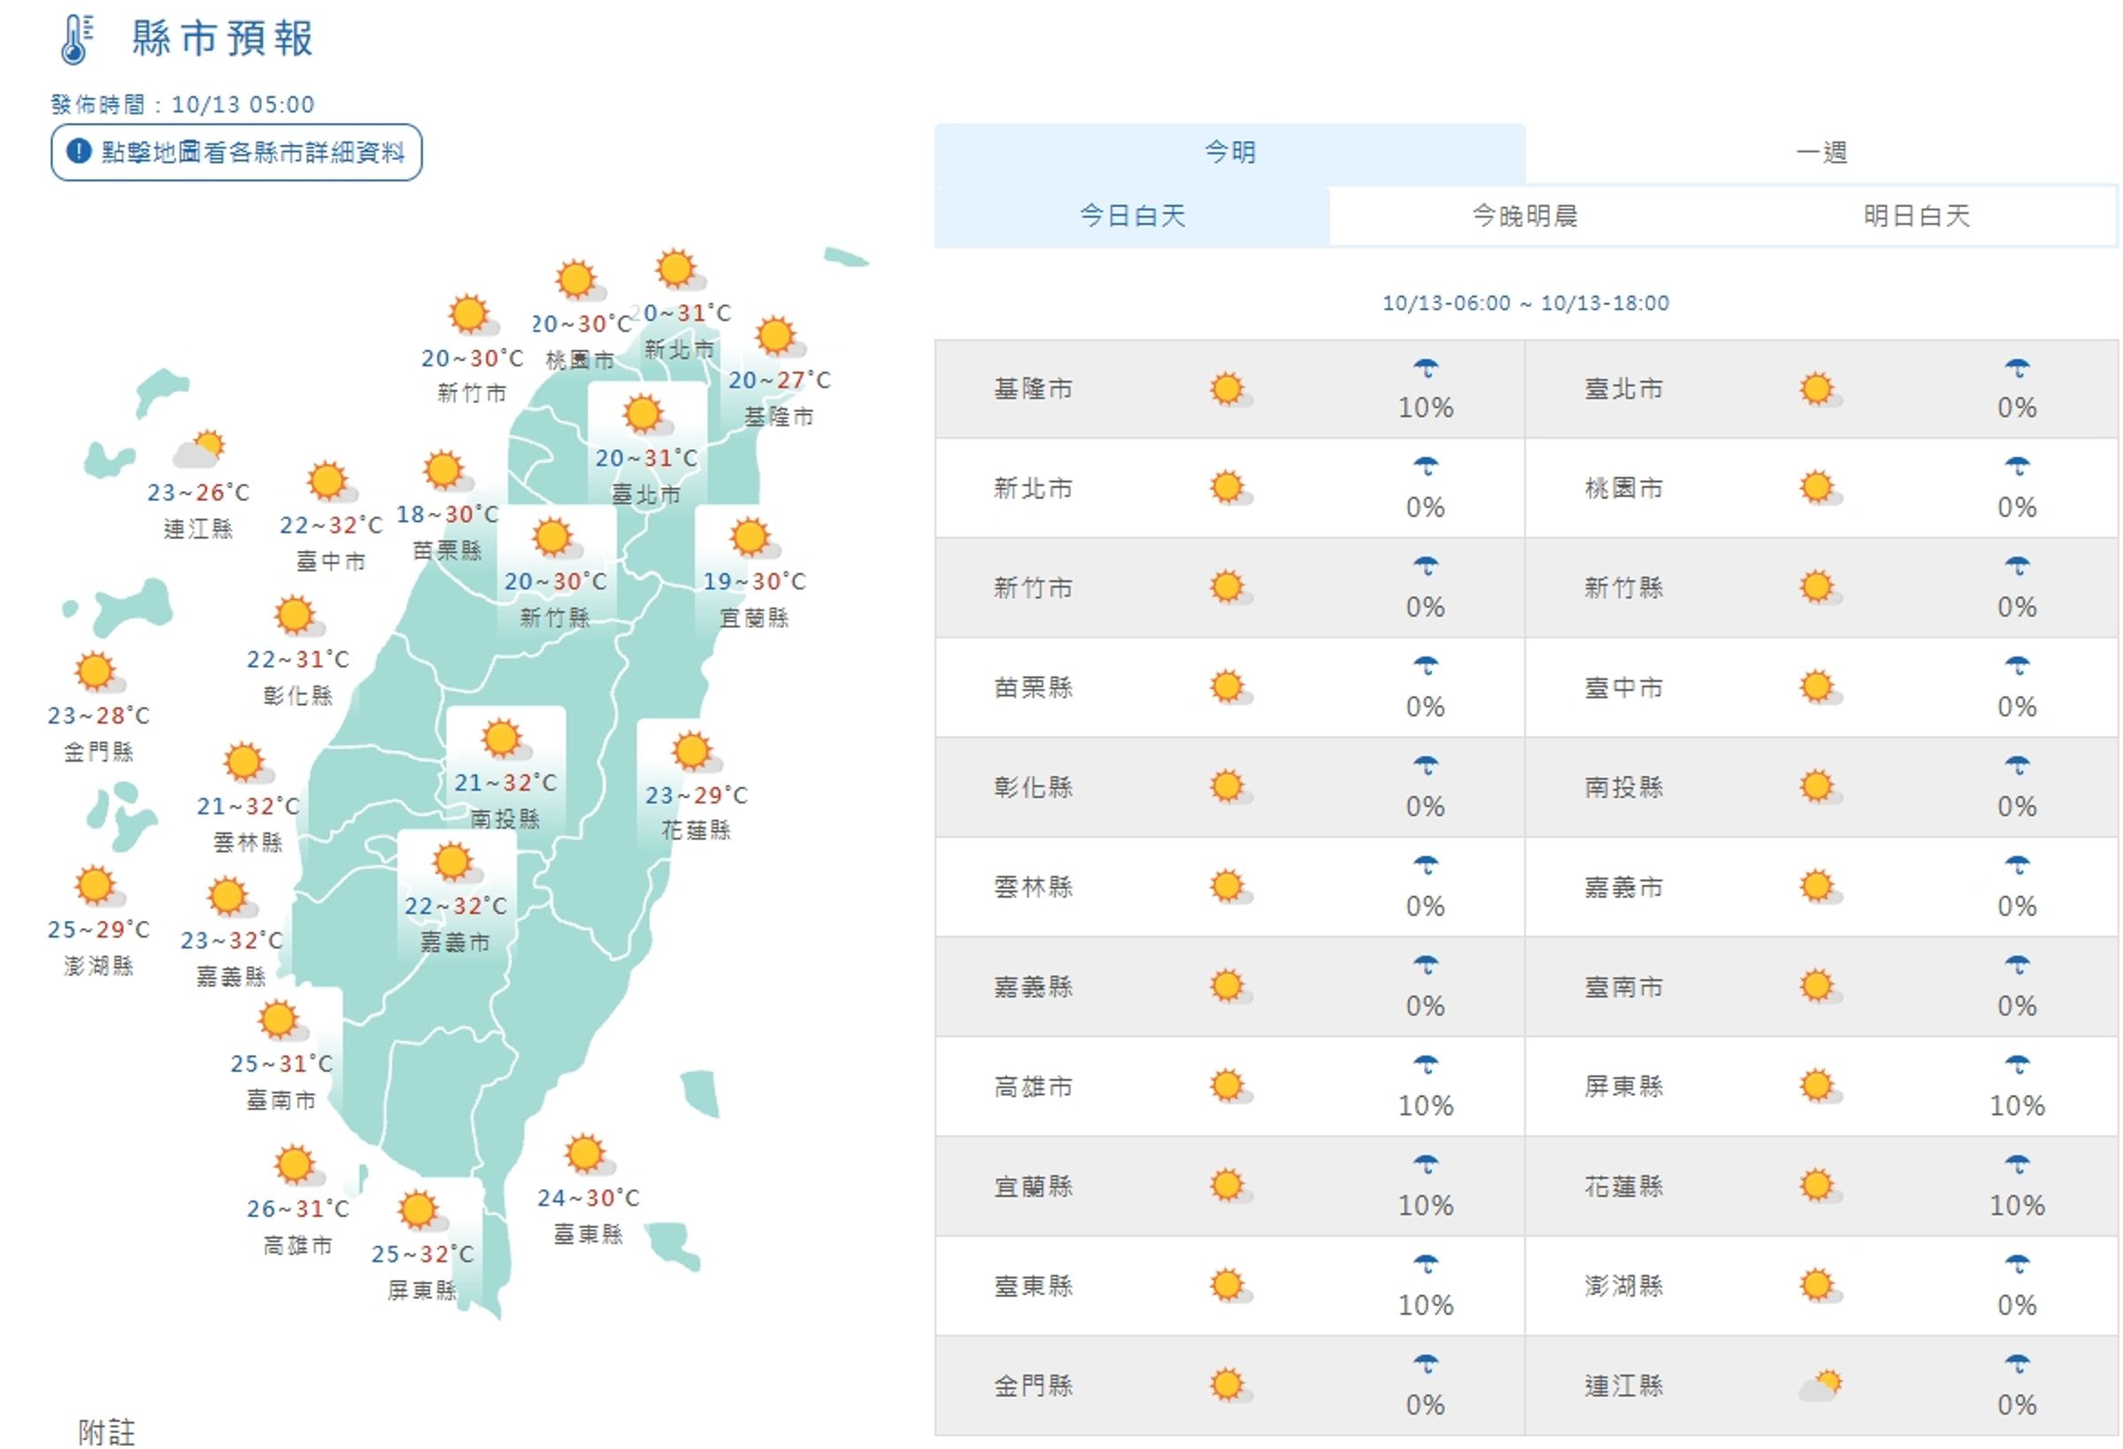Image resolution: width=2123 pixels, height=1449 pixels.
Task: Click the cloudy-sun icon above 連江縣 on map
Action: (x=199, y=449)
